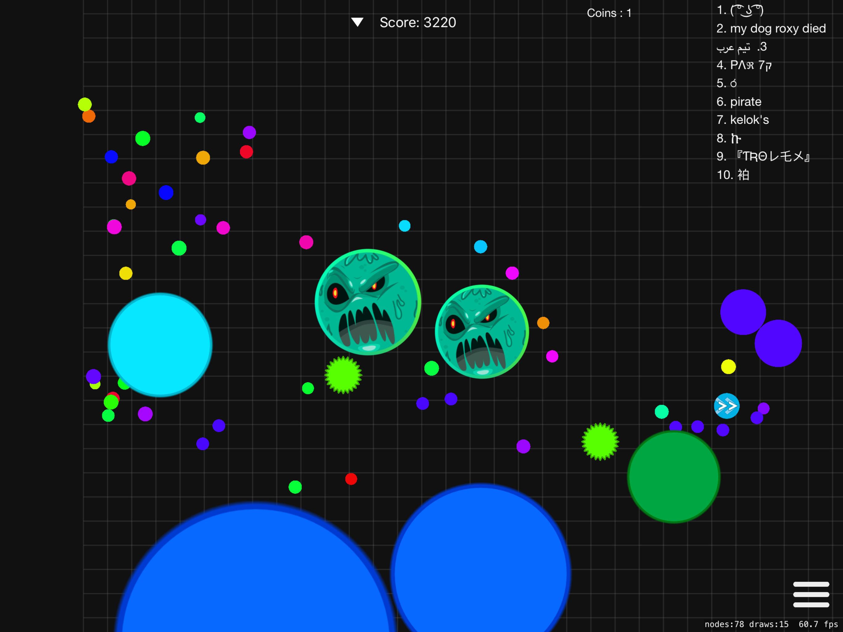
Task: Expand the white triangle dropdown beside Score
Action: (357, 22)
